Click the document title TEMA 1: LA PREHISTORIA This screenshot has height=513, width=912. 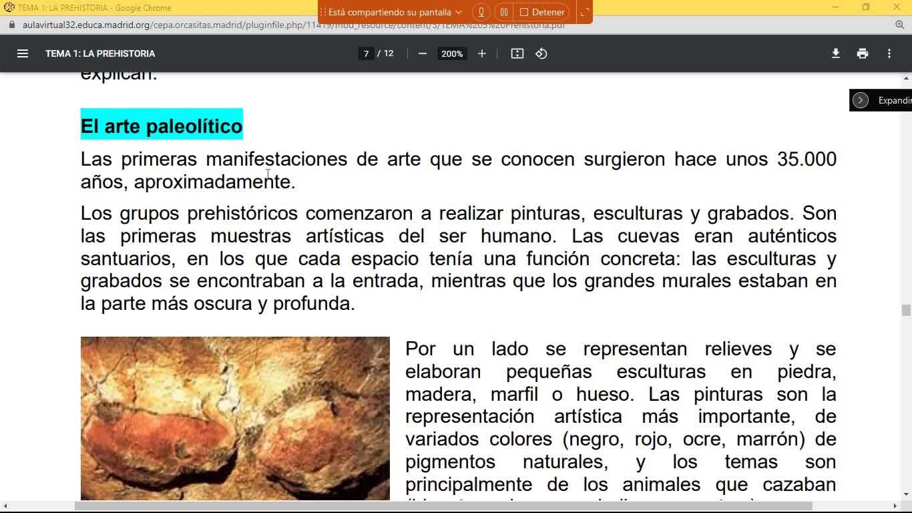[100, 53]
